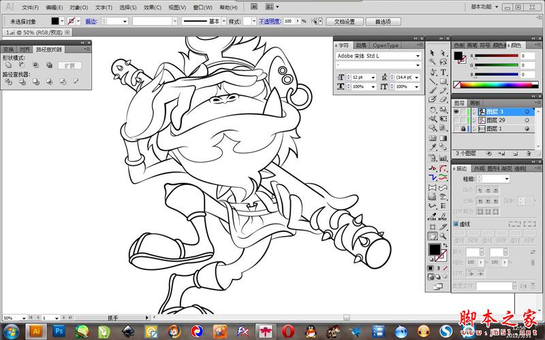Click the 扩展 button in Pathfinder
This screenshot has height=340, width=545.
pos(69,65)
